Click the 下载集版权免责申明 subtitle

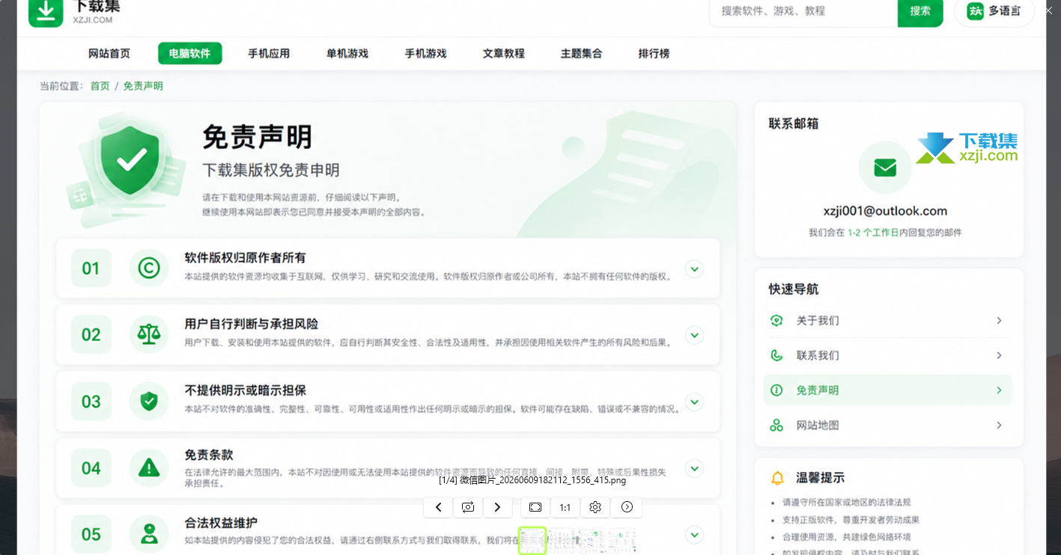[x=271, y=171]
